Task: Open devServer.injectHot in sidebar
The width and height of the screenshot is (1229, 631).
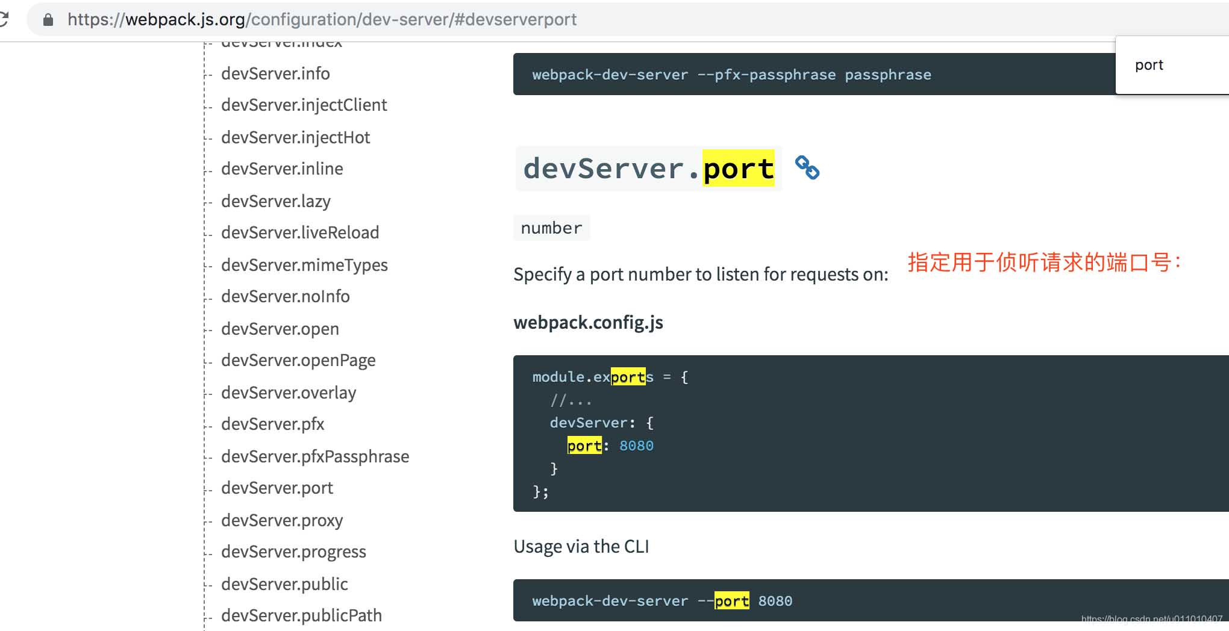Action: click(295, 137)
